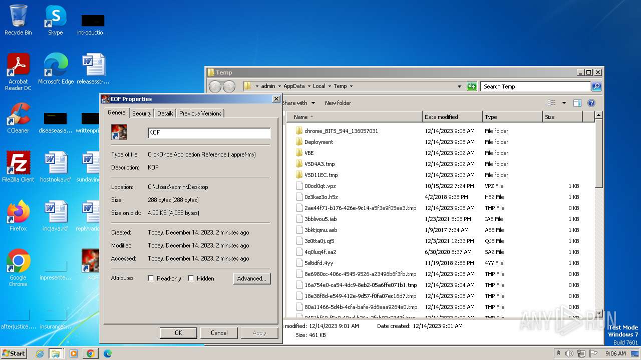Image resolution: width=641 pixels, height=360 pixels.
Task: Launch Skype from the desktop
Action: (x=56, y=20)
